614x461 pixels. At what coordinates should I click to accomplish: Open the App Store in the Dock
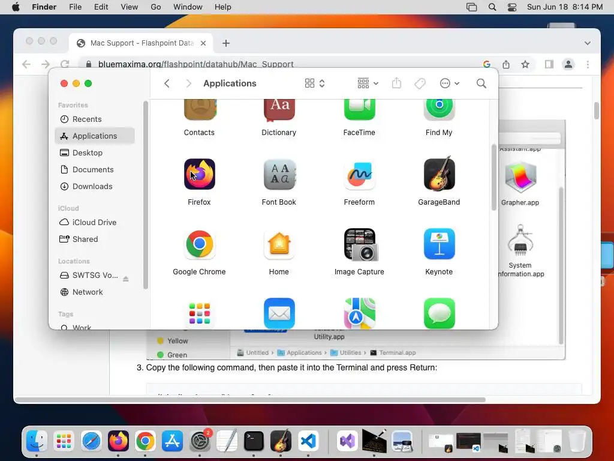click(172, 441)
